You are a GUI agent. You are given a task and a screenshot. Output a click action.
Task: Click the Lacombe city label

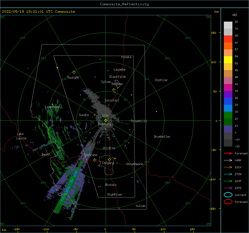pos(120,70)
